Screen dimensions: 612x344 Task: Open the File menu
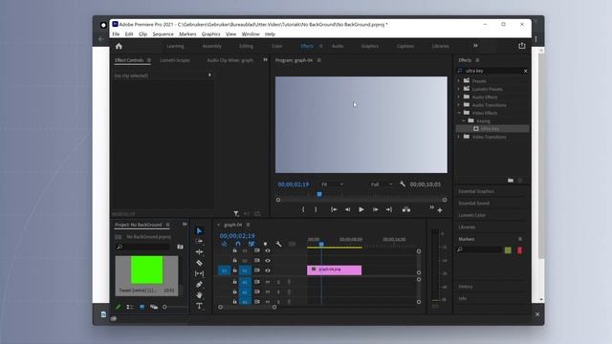tap(116, 34)
